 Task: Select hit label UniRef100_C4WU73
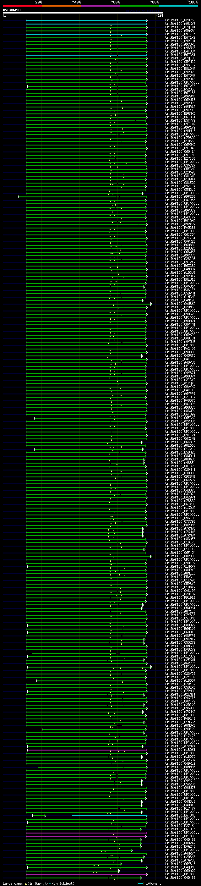(180, 491)
